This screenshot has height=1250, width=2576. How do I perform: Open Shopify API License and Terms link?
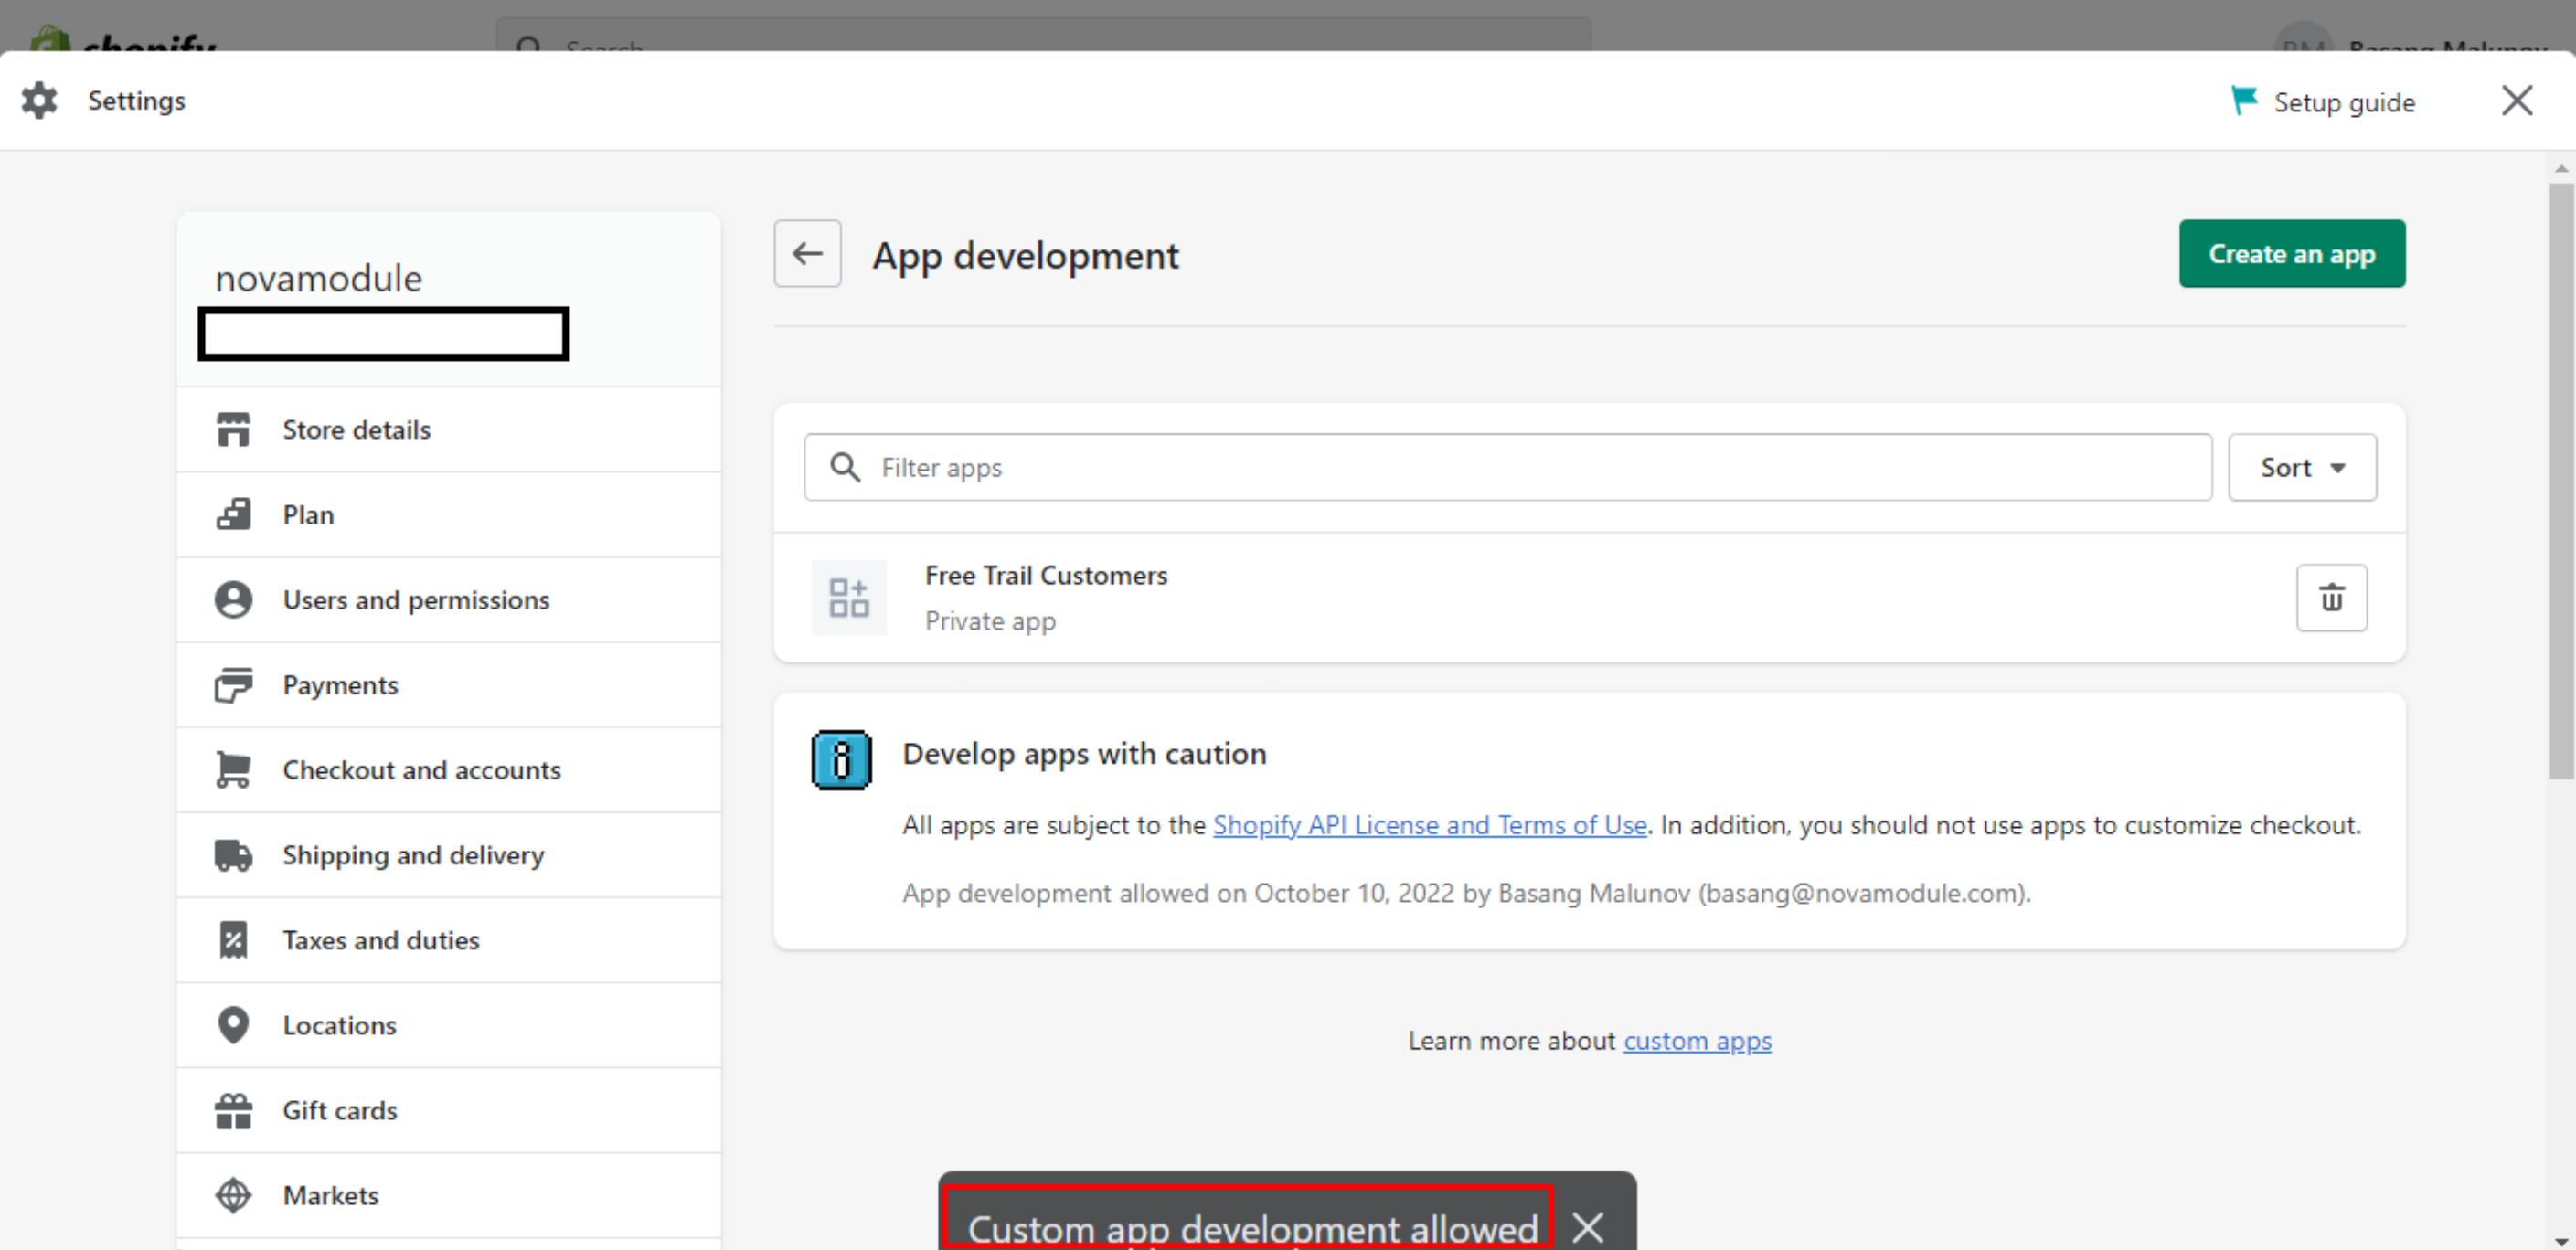click(1429, 825)
